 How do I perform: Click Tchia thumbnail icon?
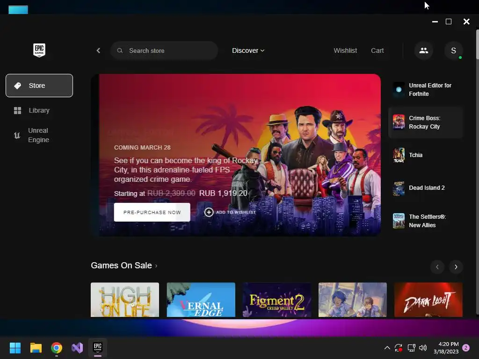[399, 155]
